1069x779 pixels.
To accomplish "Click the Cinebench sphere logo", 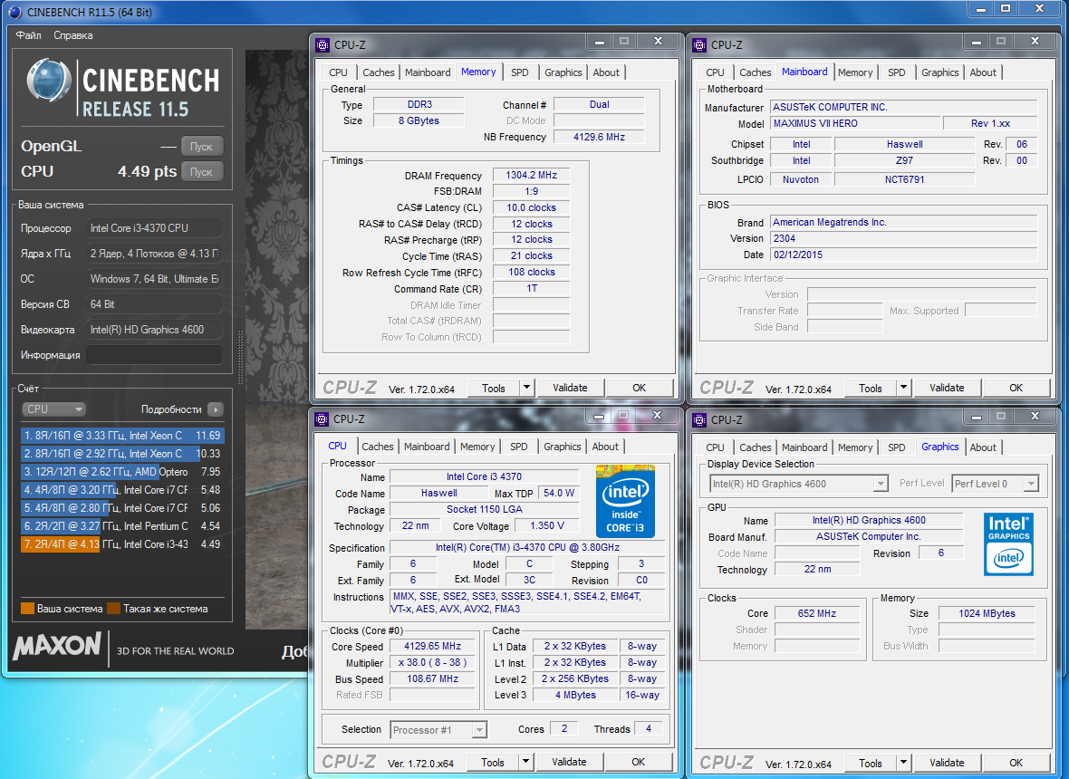I will (49, 82).
